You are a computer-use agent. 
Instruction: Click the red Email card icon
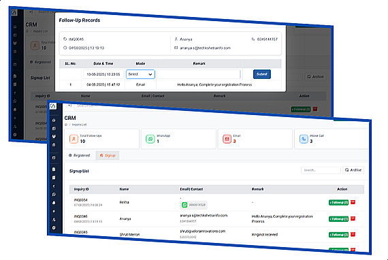coord(227,139)
